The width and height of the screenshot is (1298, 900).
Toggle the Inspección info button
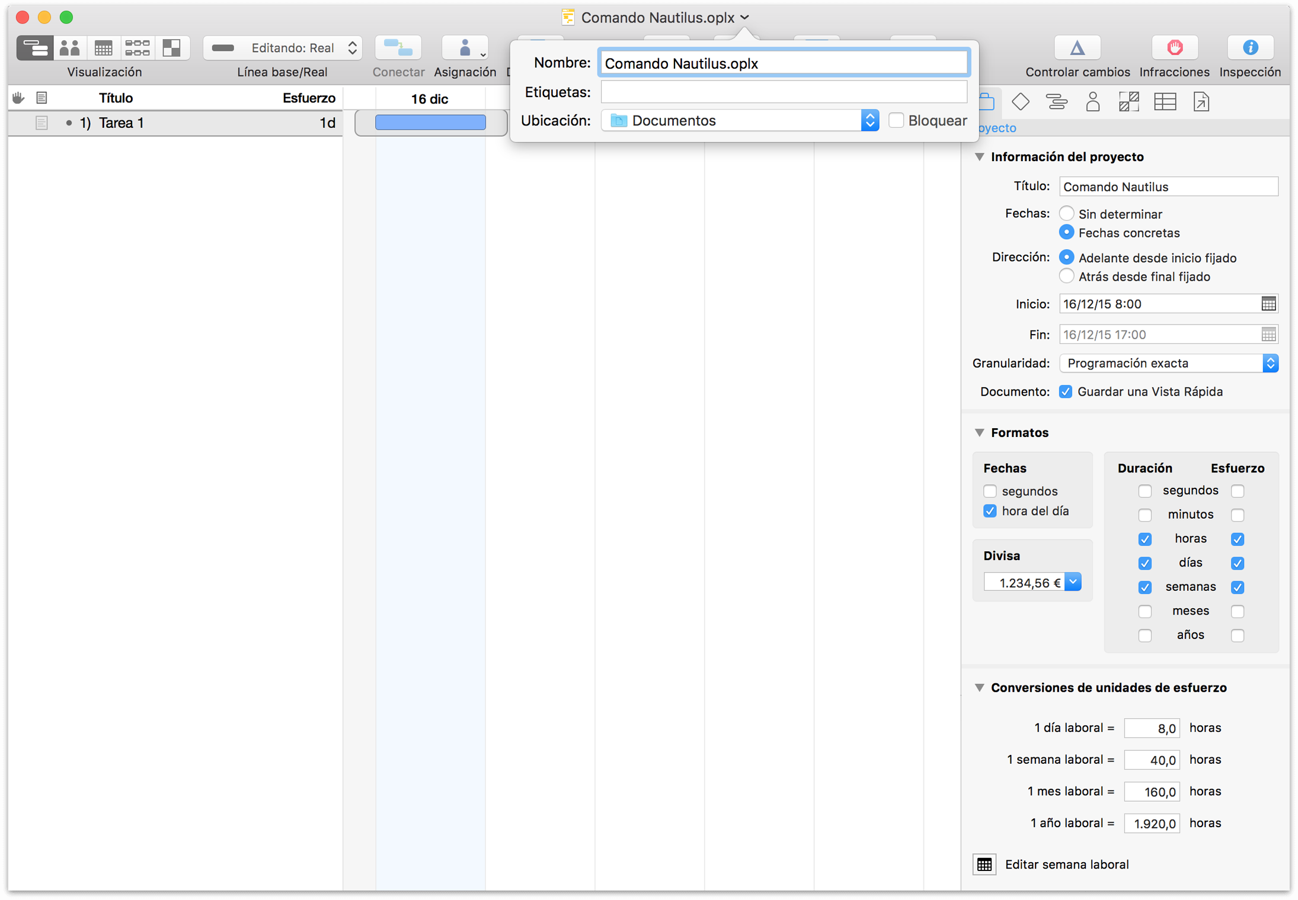tap(1250, 47)
